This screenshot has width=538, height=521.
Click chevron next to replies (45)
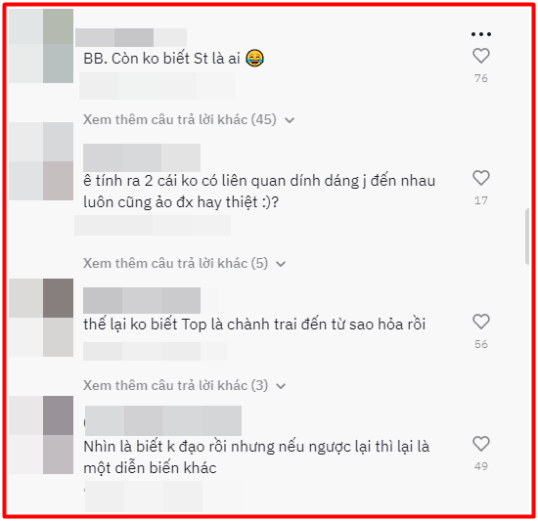290,120
